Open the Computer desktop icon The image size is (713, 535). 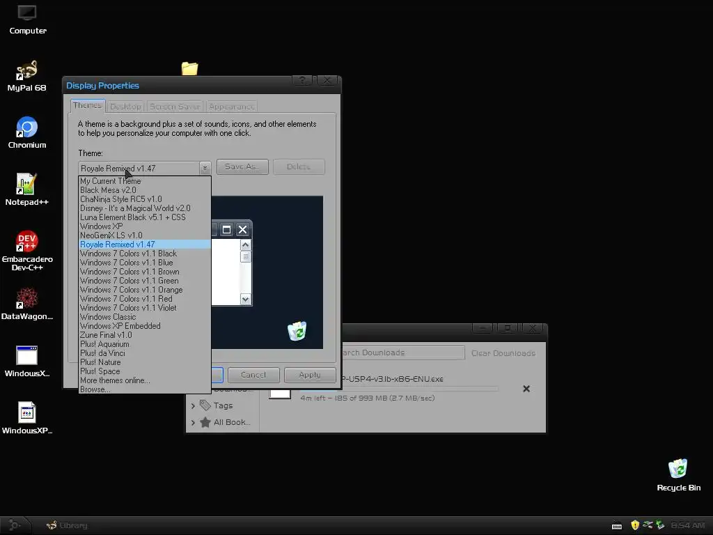click(x=27, y=20)
